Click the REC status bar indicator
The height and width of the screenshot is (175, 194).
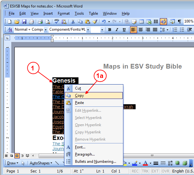[135, 171]
